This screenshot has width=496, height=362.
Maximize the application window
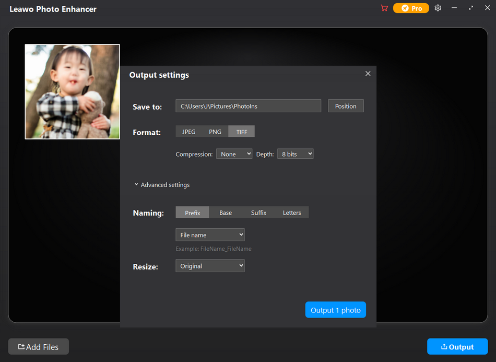pyautogui.click(x=471, y=8)
